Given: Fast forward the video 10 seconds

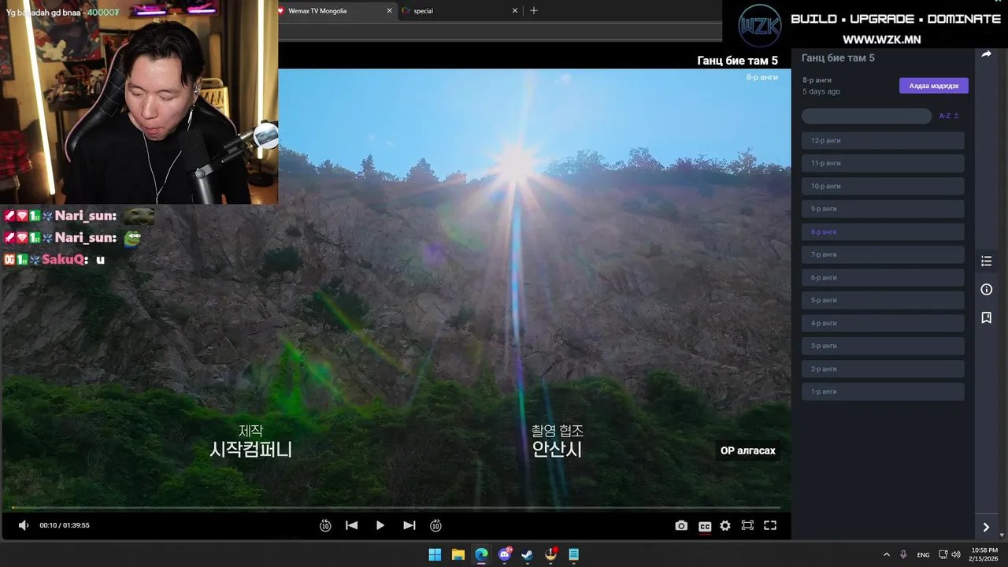Looking at the screenshot, I should click(x=435, y=525).
